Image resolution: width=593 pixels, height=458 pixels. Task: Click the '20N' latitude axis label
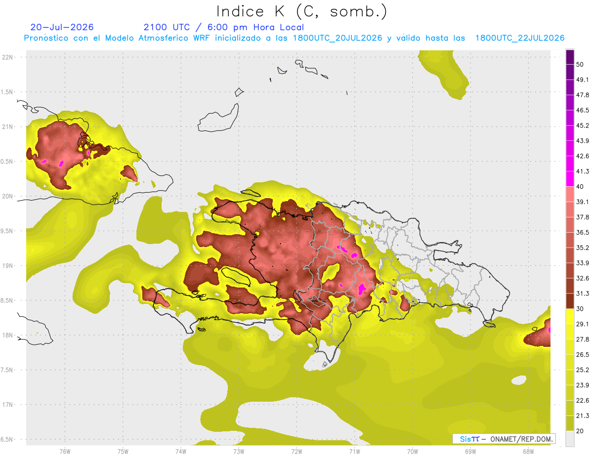pyautogui.click(x=7, y=196)
